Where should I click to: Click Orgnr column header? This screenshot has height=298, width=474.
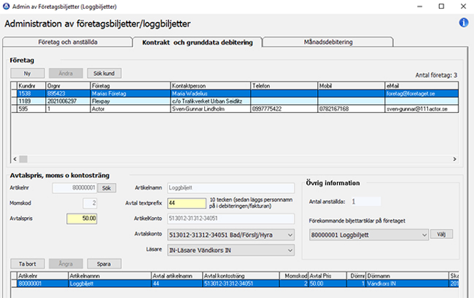(68, 86)
